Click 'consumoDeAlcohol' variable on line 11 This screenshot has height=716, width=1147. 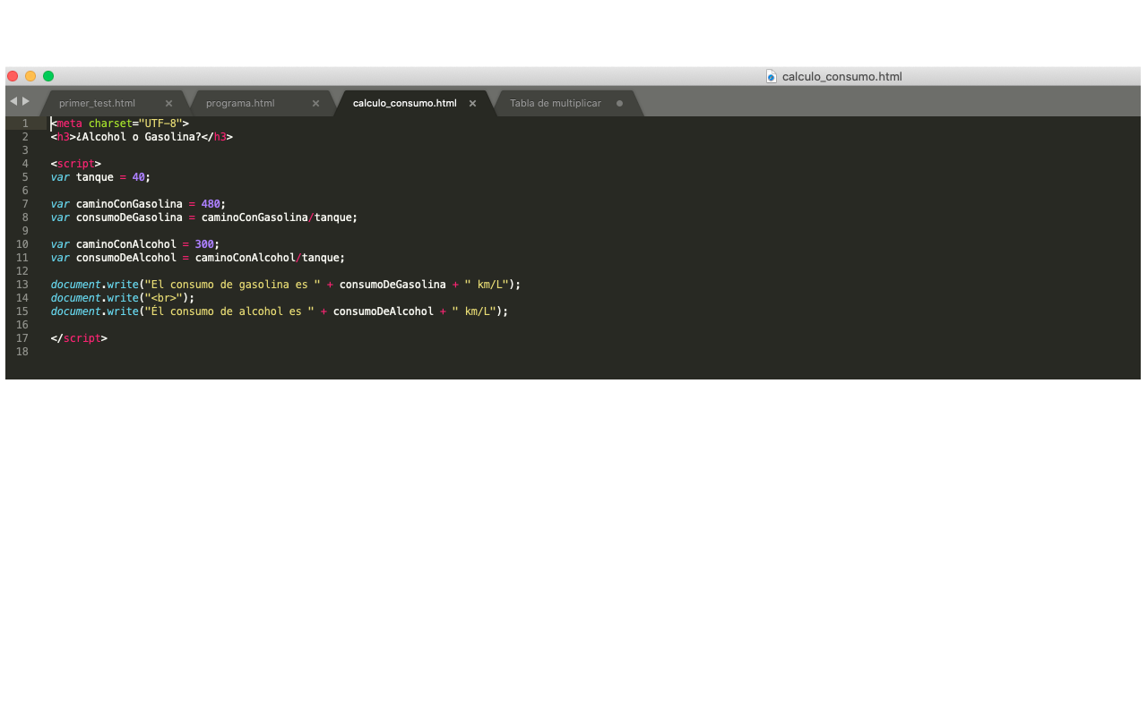tap(126, 258)
